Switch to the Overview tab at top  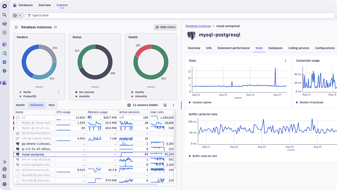point(45,5)
